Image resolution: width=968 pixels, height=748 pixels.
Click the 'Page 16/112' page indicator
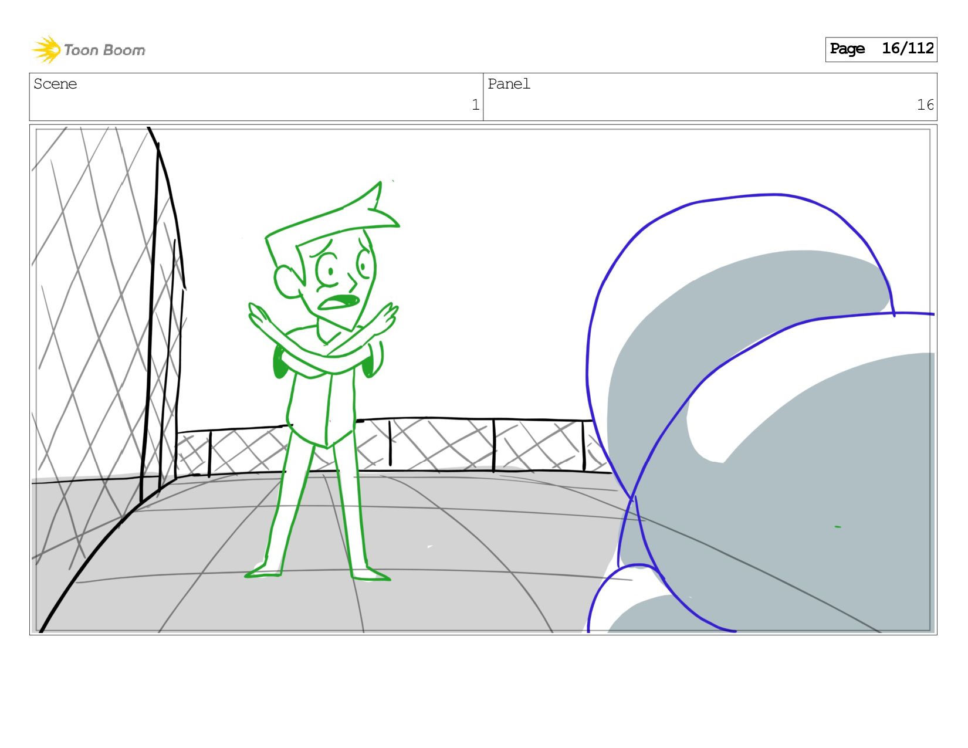(x=881, y=49)
